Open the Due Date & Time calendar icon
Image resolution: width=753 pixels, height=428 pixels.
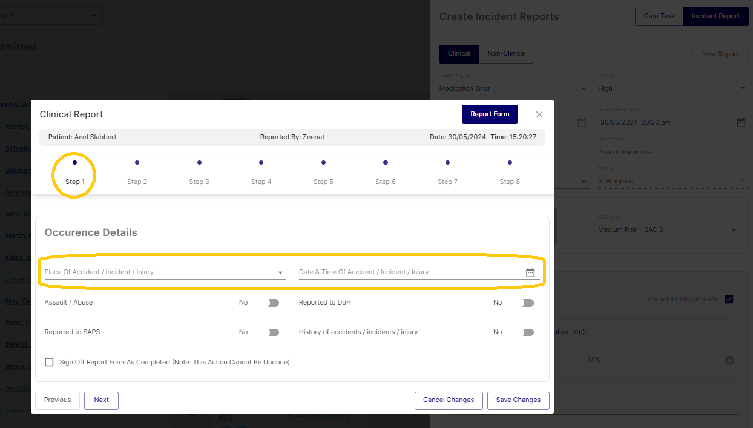click(x=741, y=122)
